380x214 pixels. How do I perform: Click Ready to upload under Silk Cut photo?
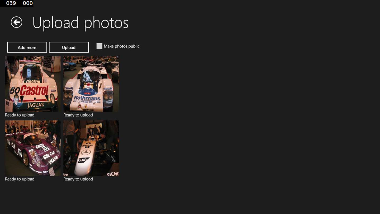[20, 179]
